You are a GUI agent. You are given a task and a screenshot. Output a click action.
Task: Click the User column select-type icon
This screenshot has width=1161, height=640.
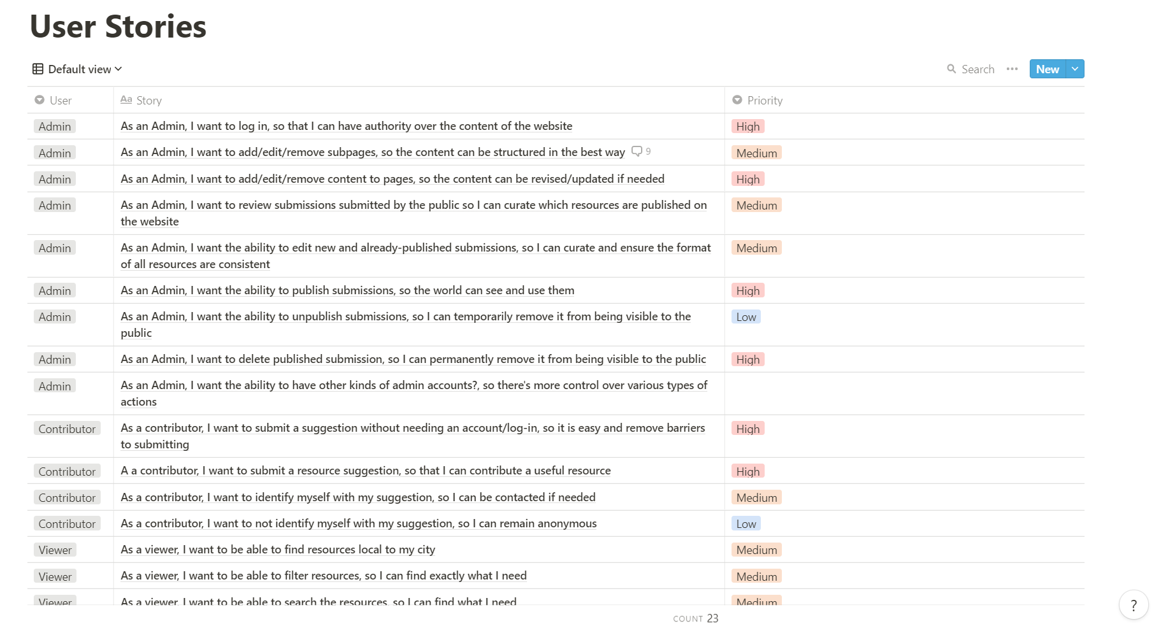40,100
